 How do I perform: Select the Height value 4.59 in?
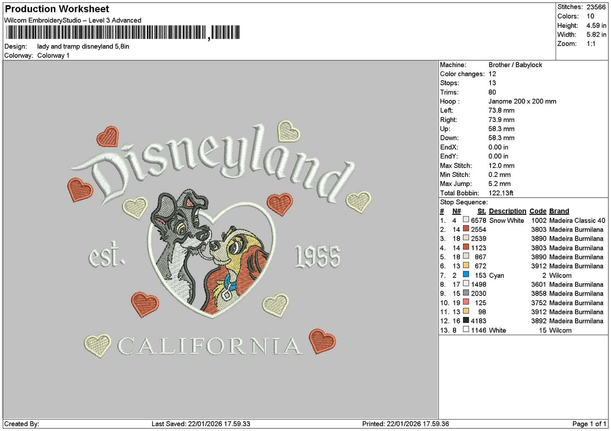point(596,26)
